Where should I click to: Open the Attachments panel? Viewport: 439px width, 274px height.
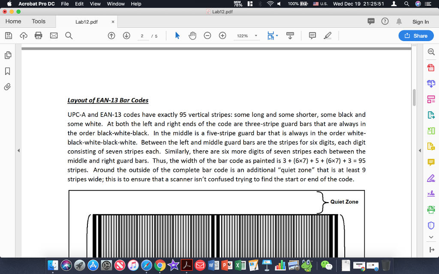[x=7, y=87]
